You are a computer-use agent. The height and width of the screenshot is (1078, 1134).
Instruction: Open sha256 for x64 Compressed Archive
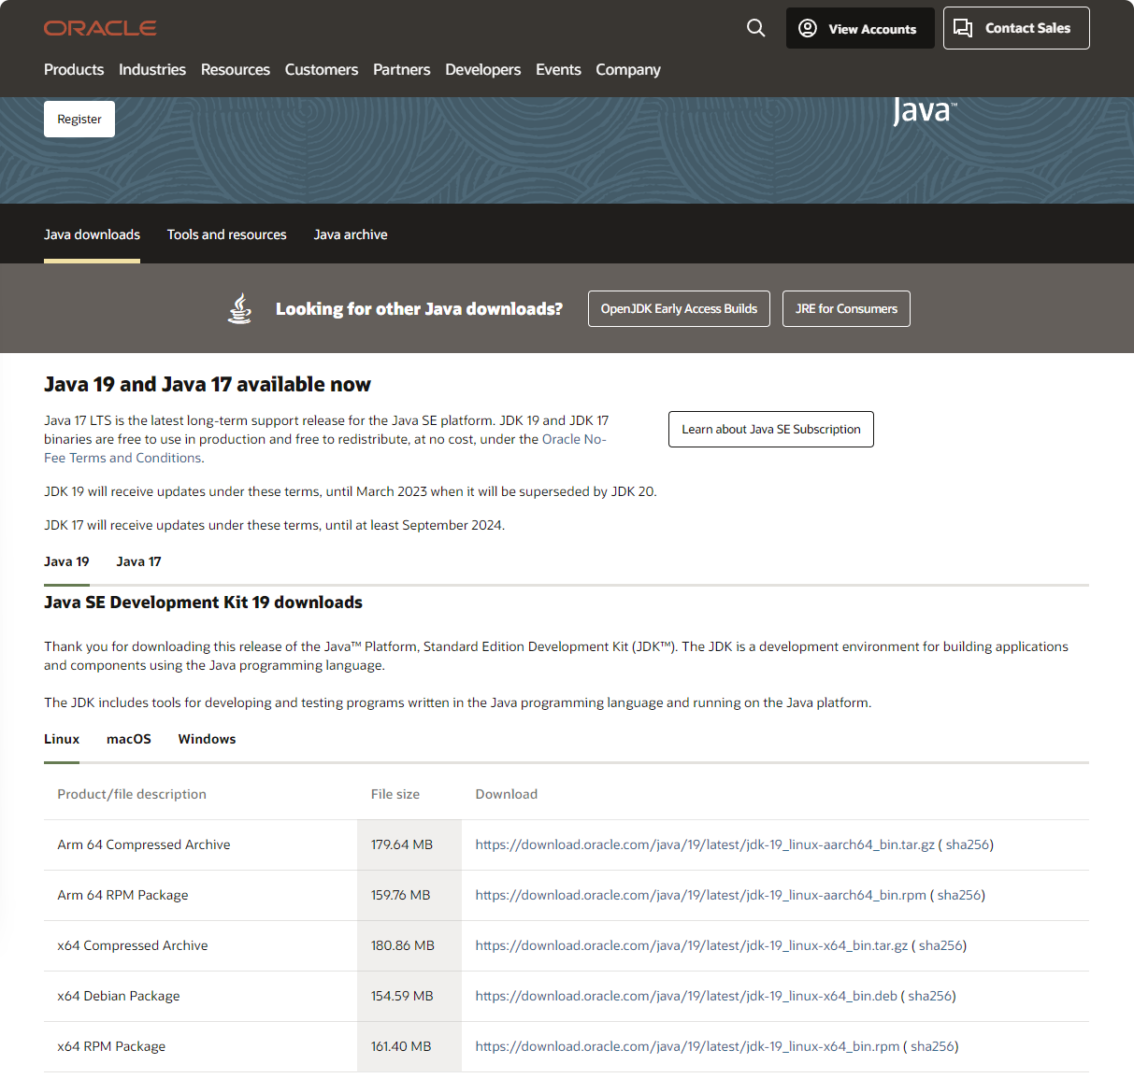click(940, 945)
